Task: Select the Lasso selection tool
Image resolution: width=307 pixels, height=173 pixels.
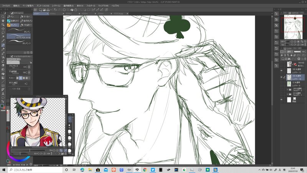Action: coord(3,33)
